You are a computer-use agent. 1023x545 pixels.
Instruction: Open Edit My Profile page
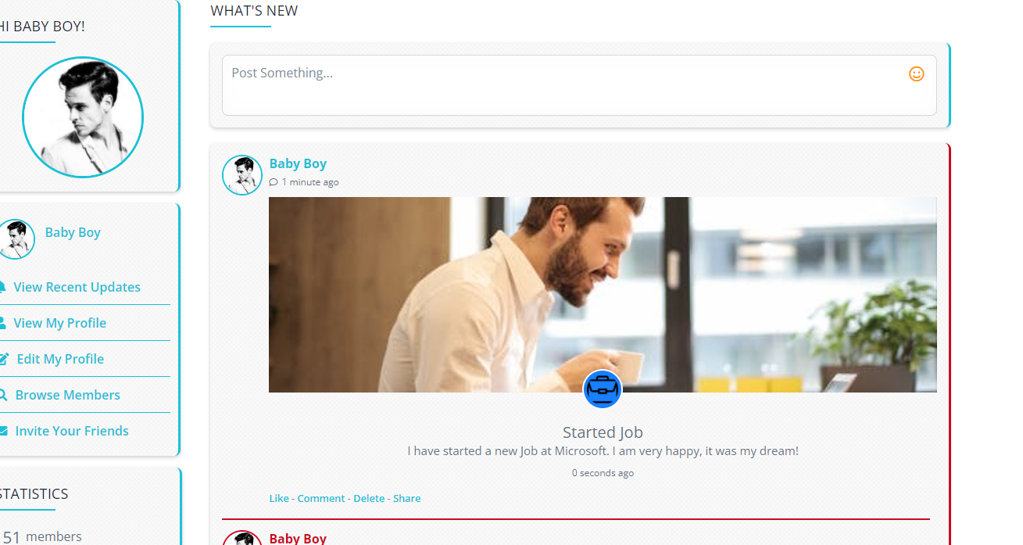[x=60, y=359]
